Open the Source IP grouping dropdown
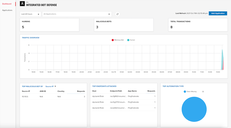This screenshot has height=128, width=231. tap(51, 86)
